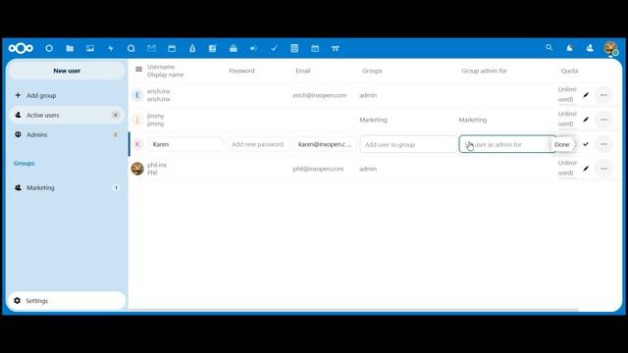This screenshot has width=628, height=353.
Task: Click the Quota column header
Action: [569, 71]
